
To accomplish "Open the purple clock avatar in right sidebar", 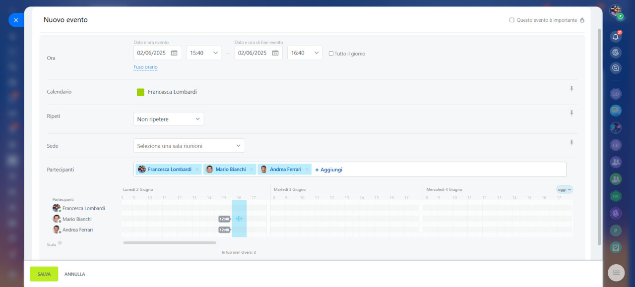I will click(x=616, y=213).
